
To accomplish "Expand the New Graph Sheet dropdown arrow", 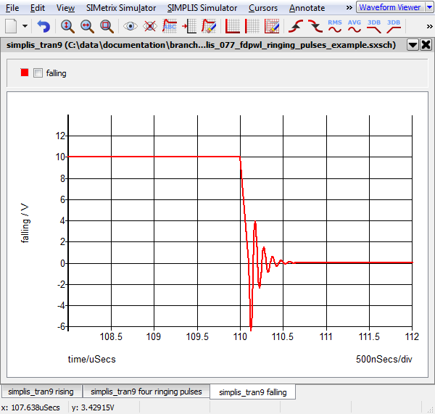I will (x=25, y=27).
